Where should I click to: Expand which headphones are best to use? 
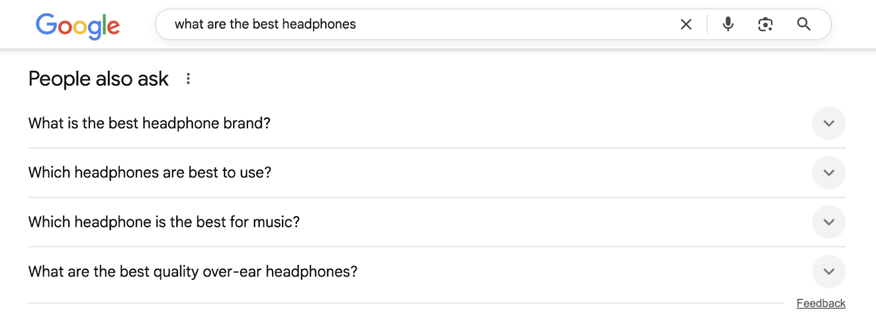click(x=828, y=172)
